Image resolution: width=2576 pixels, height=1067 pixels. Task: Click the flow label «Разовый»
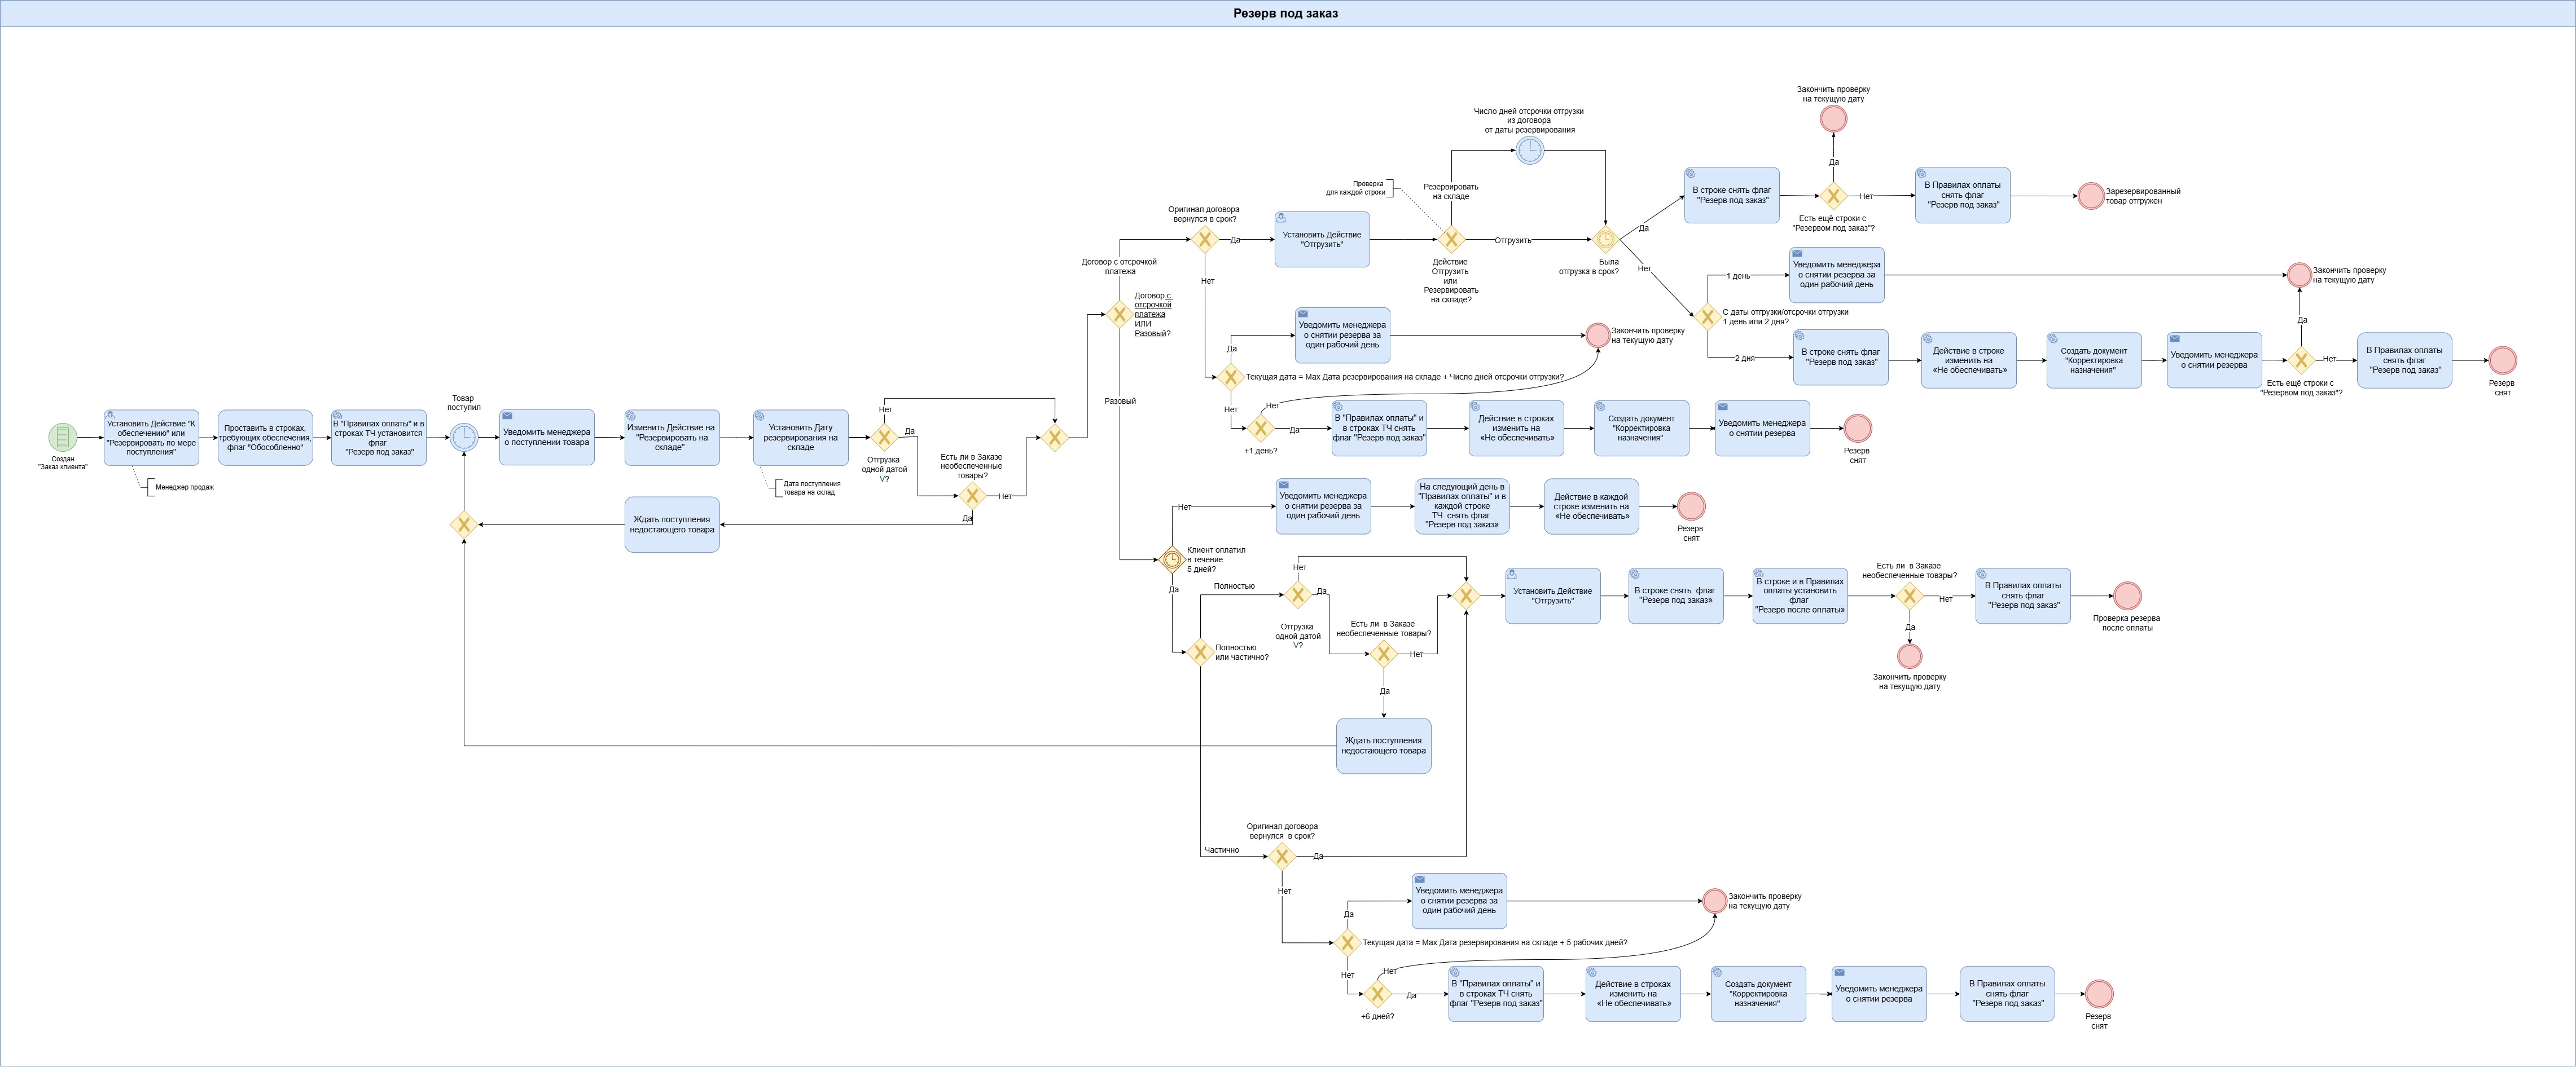pos(1120,402)
